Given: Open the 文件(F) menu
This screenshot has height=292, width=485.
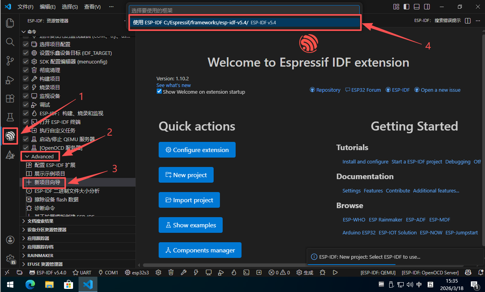Looking at the screenshot, I should click(x=26, y=7).
